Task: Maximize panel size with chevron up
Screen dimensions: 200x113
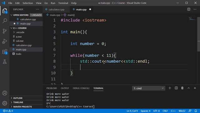Action: coord(189,88)
